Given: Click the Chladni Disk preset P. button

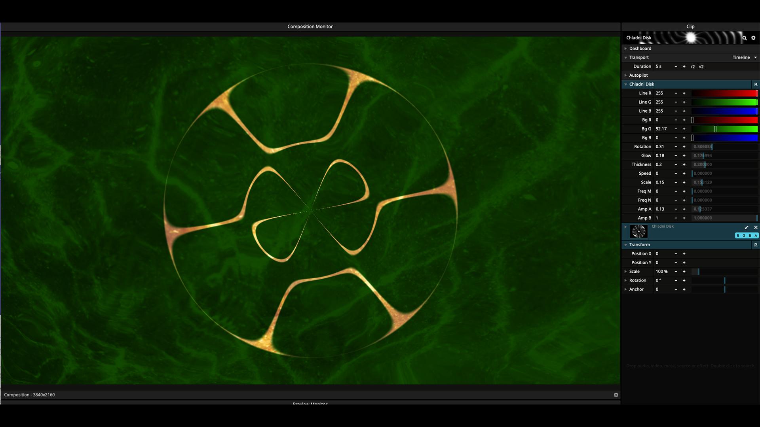Looking at the screenshot, I should pyautogui.click(x=756, y=84).
